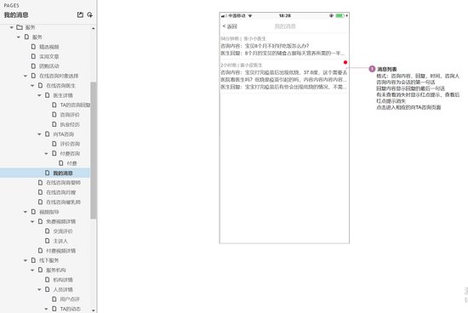468x313 pixels.
Task: Click the folder icon of top-level 服务
Action: (20, 27)
